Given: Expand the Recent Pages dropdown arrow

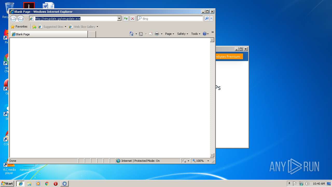Looking at the screenshot, I should pyautogui.click(x=26, y=19).
